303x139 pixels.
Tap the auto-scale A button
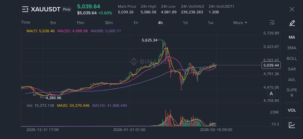(x=271, y=94)
